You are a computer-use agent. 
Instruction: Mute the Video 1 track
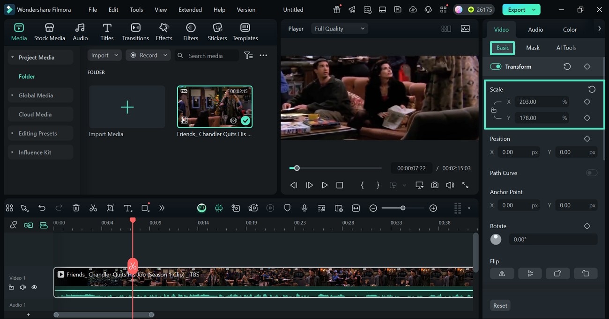(x=22, y=287)
